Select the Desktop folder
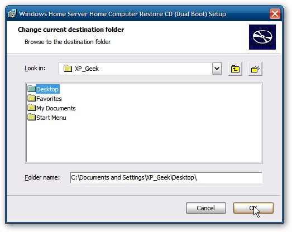292x232 pixels. pos(44,89)
